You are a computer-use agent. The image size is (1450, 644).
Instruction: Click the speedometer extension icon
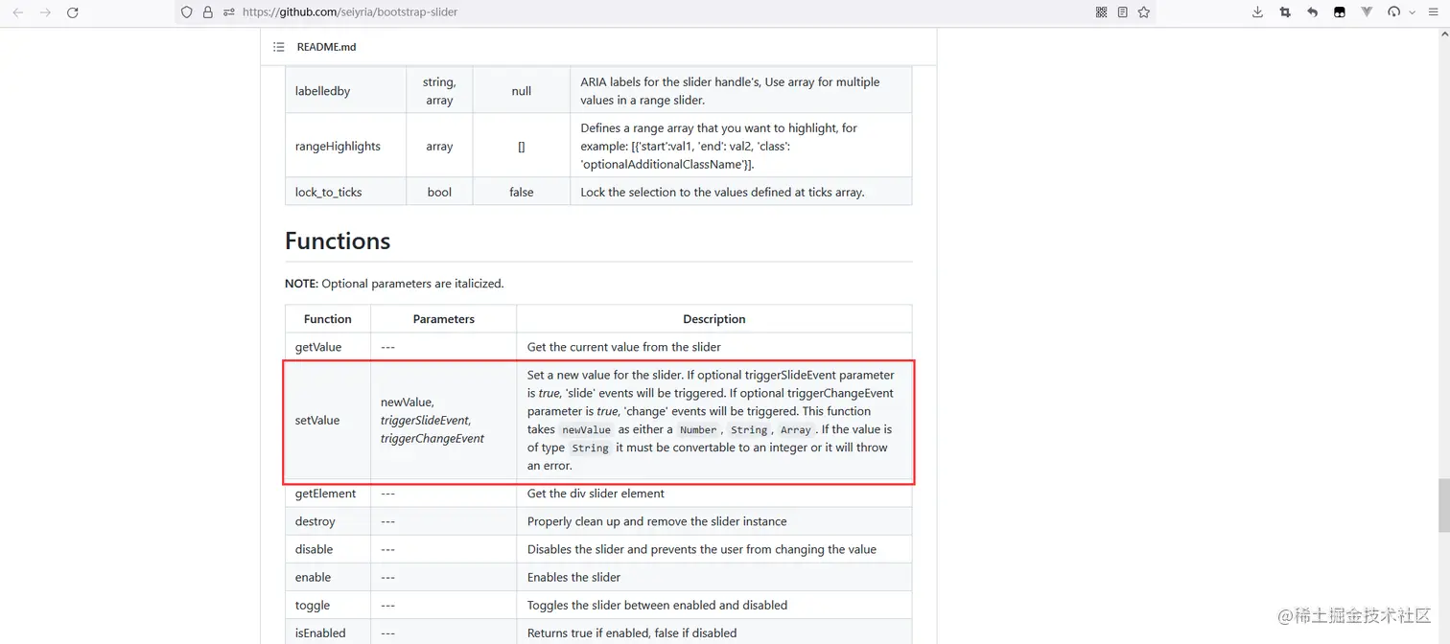point(1394,12)
